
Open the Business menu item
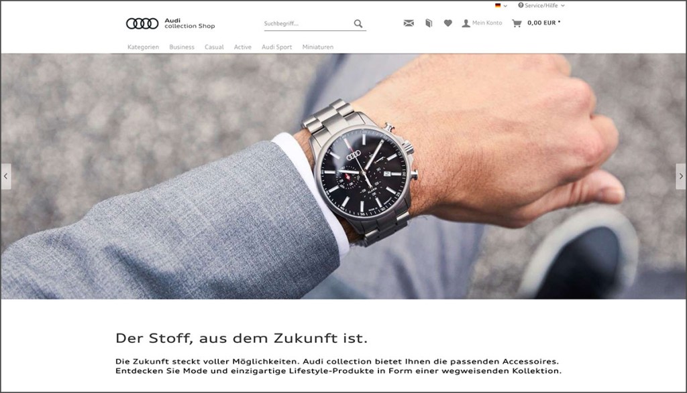tap(182, 47)
